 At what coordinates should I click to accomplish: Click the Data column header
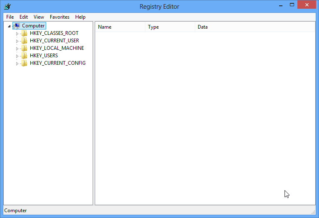pyautogui.click(x=254, y=27)
